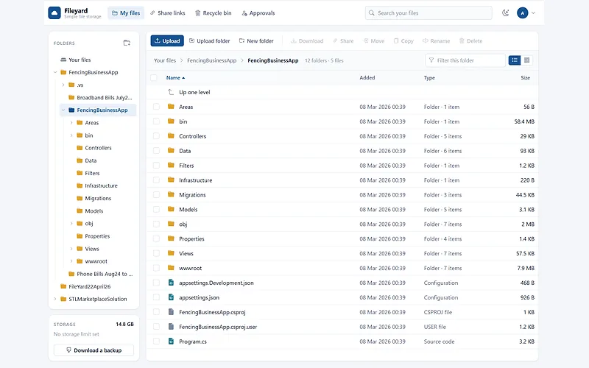Check the appsettings.json checkbox
The height and width of the screenshot is (368, 589).
(156, 297)
